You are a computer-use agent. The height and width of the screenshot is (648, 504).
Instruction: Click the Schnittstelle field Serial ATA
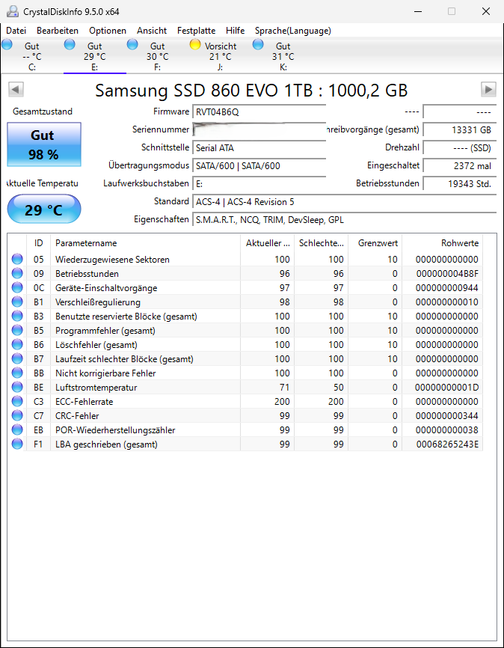coord(259,147)
